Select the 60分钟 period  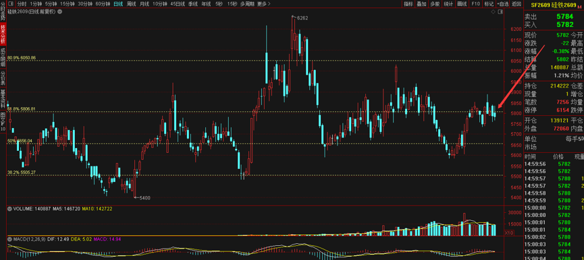103,4
